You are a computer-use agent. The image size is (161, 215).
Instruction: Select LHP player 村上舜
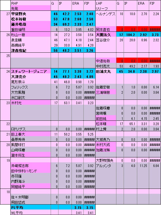[106, 129]
